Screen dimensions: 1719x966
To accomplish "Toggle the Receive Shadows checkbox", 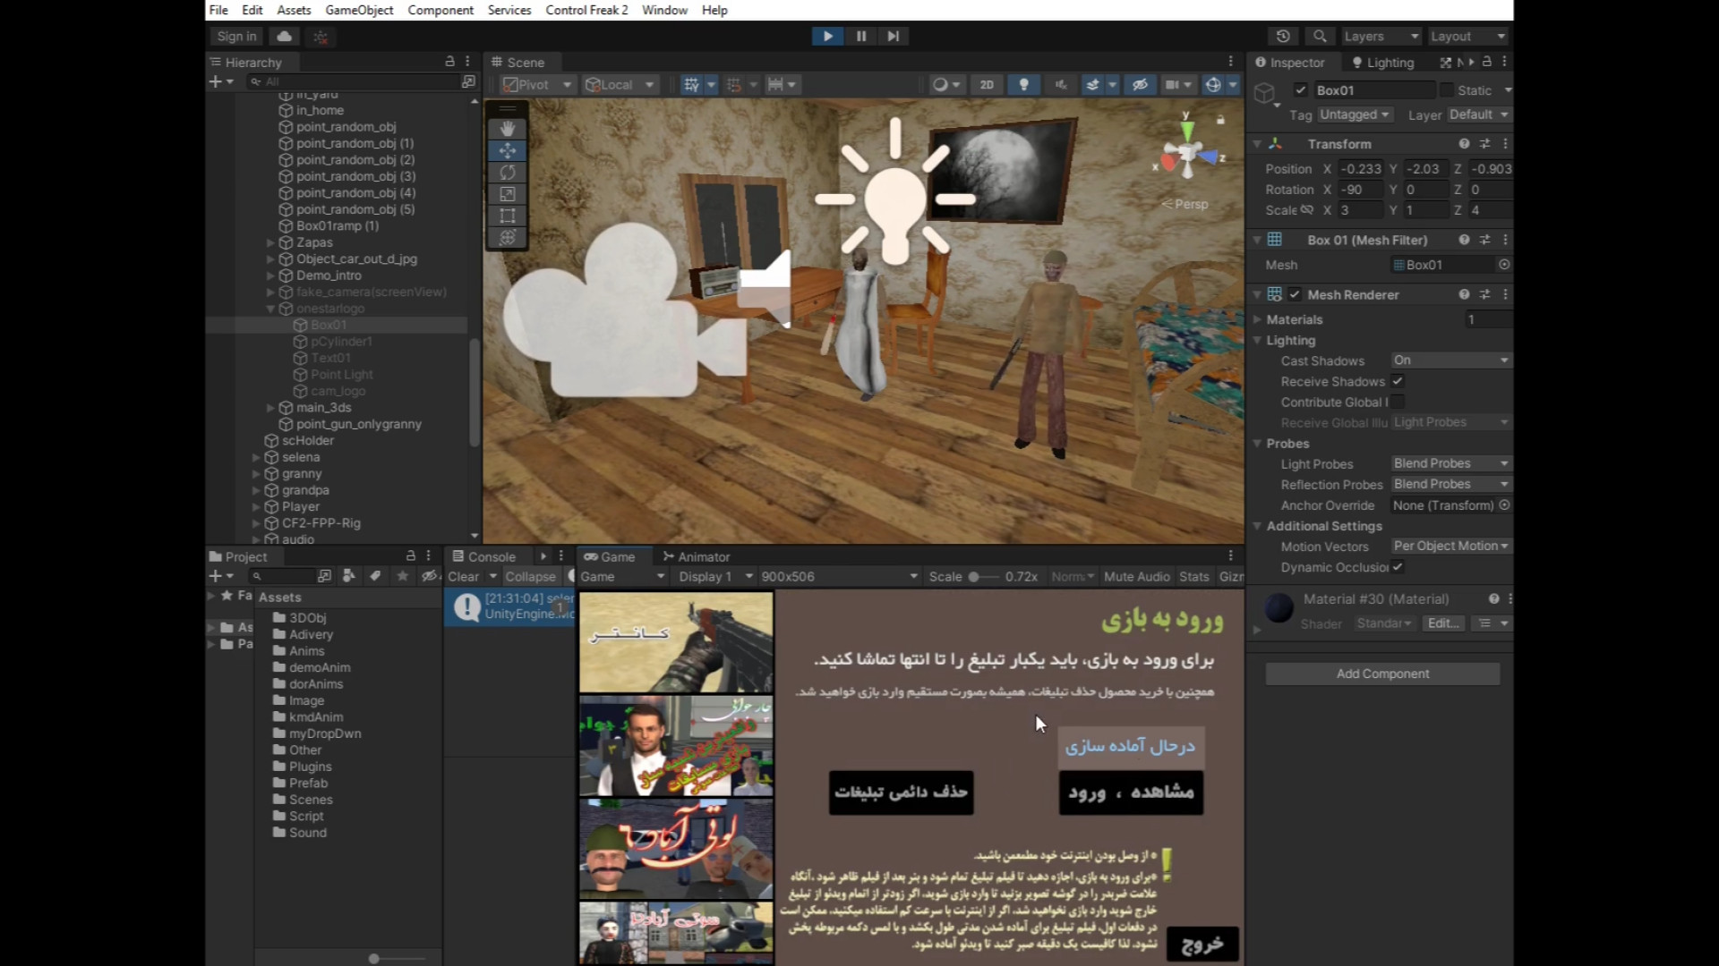I will 1397,381.
